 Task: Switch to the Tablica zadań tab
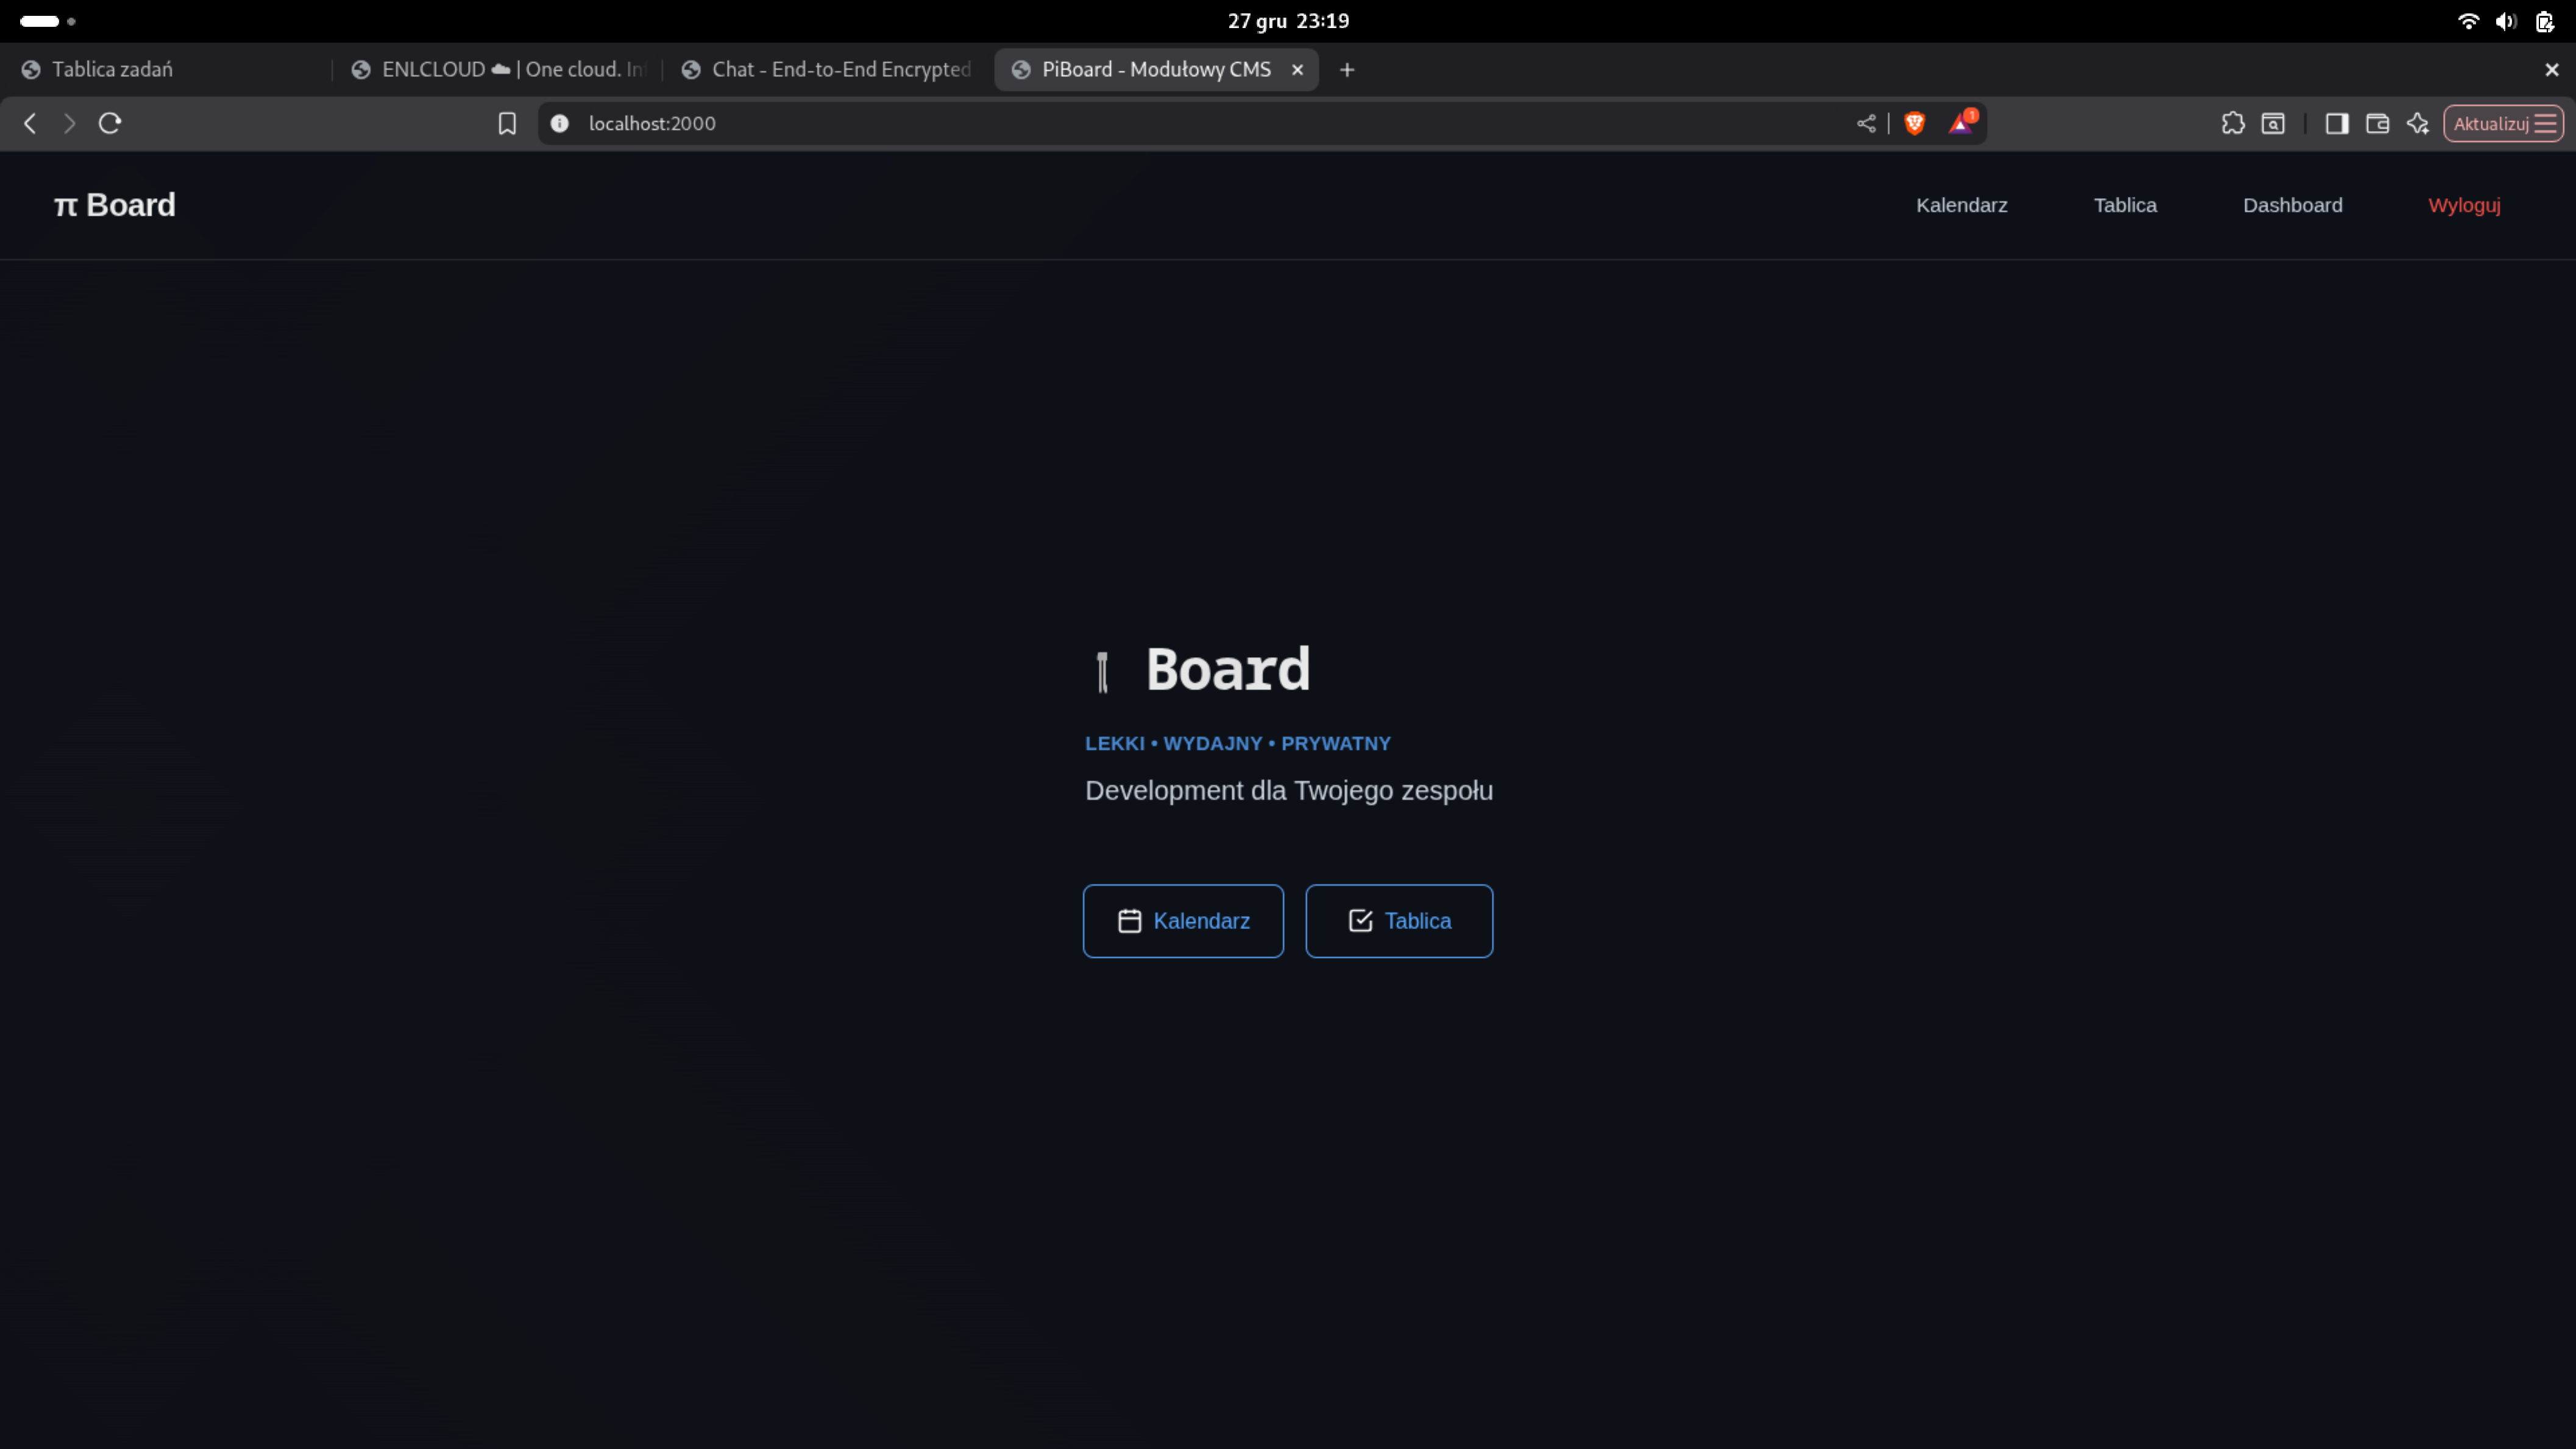click(x=112, y=69)
